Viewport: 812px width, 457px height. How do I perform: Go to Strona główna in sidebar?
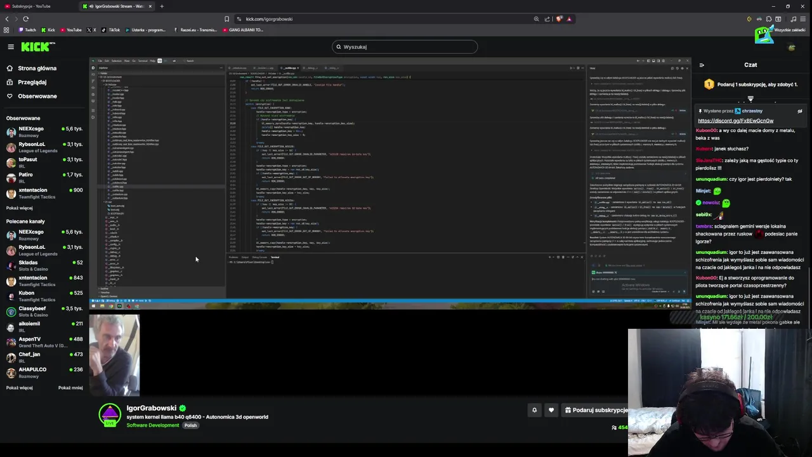tap(31, 68)
